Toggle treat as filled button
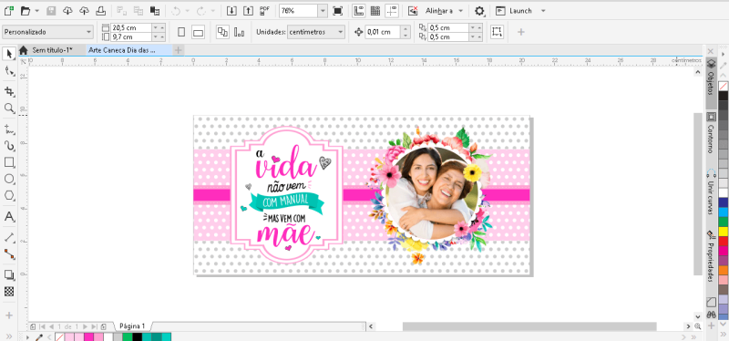 pos(497,32)
